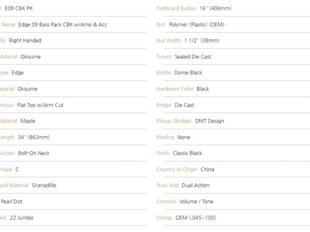
Task: Select the Dual Action truss rod value
Action: click(195, 185)
